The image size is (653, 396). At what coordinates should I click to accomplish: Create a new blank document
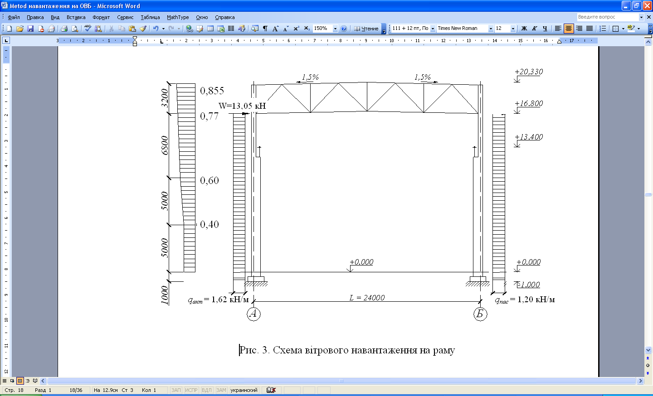(9, 29)
